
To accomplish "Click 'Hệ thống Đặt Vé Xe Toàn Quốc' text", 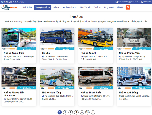I will click(14, 2).
